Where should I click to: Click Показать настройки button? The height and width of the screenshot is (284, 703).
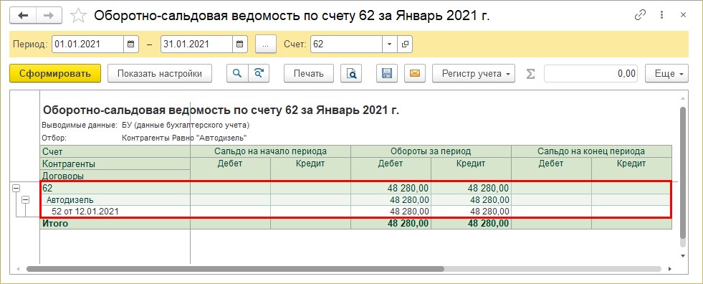[x=160, y=74]
